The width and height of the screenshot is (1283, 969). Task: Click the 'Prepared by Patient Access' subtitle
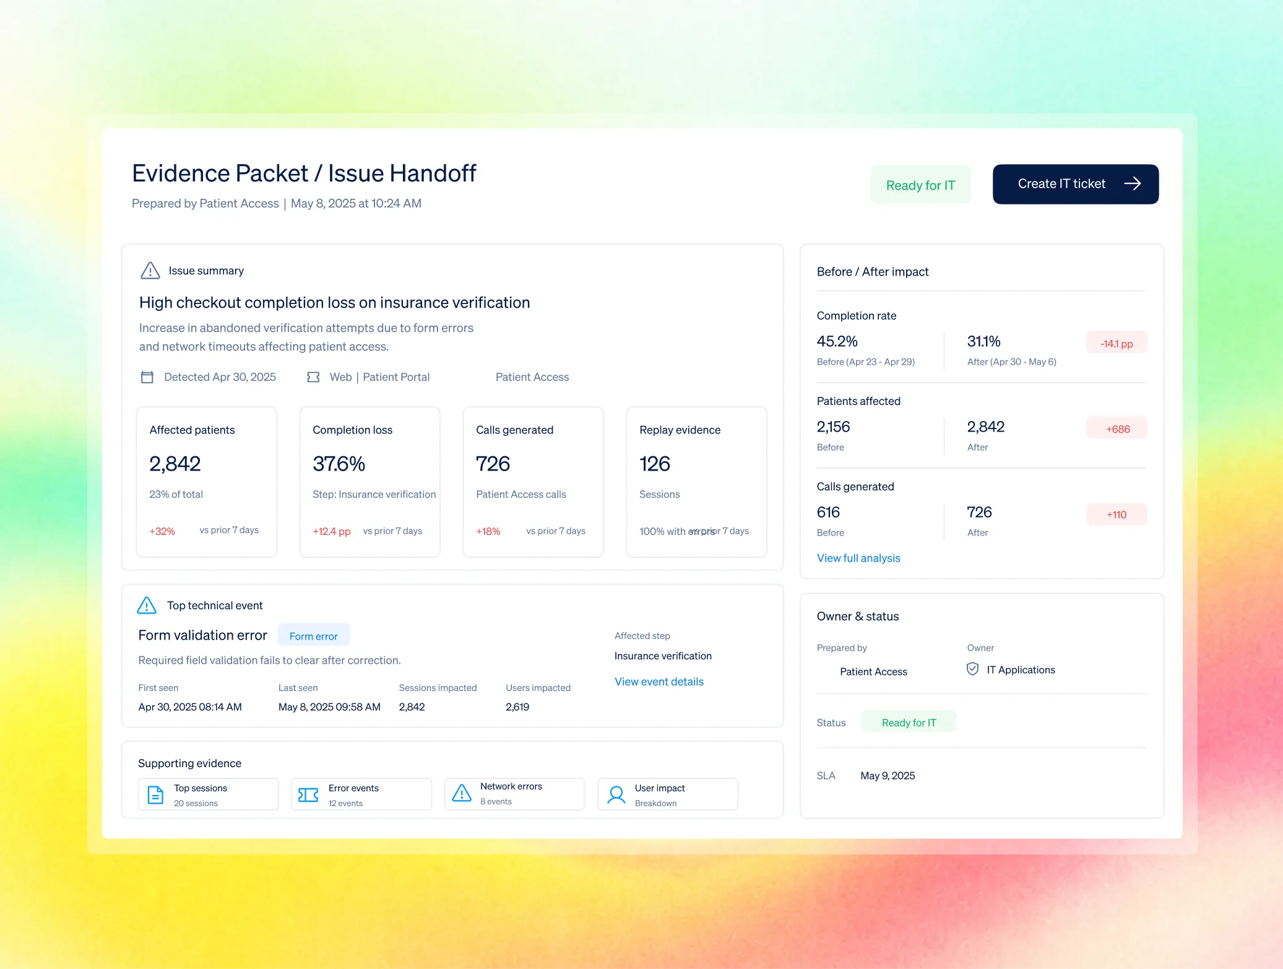(x=205, y=204)
